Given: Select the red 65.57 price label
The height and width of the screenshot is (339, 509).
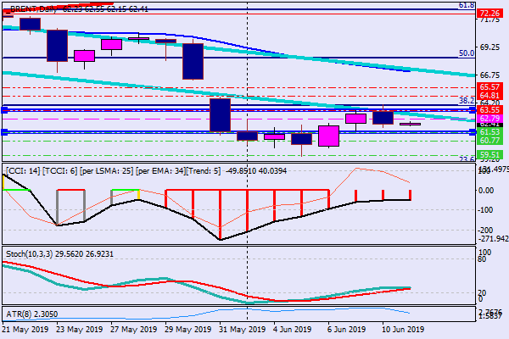Looking at the screenshot, I should point(489,87).
